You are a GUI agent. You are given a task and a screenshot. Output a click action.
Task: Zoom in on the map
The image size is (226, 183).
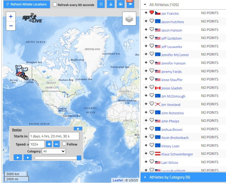[11, 17]
